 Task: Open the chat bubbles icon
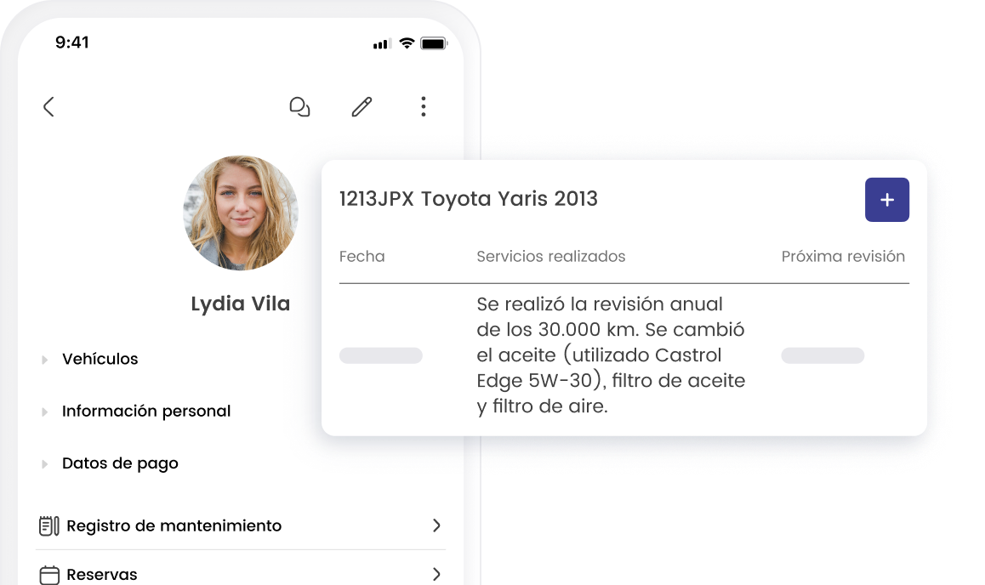pos(299,106)
